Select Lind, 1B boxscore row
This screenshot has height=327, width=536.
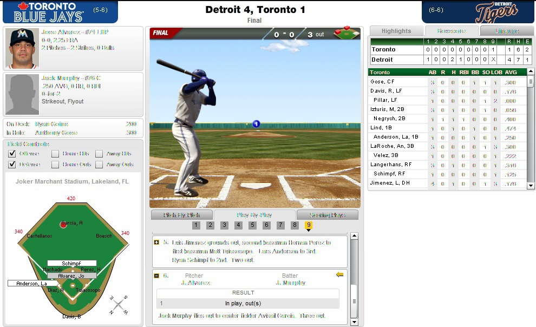(447, 128)
